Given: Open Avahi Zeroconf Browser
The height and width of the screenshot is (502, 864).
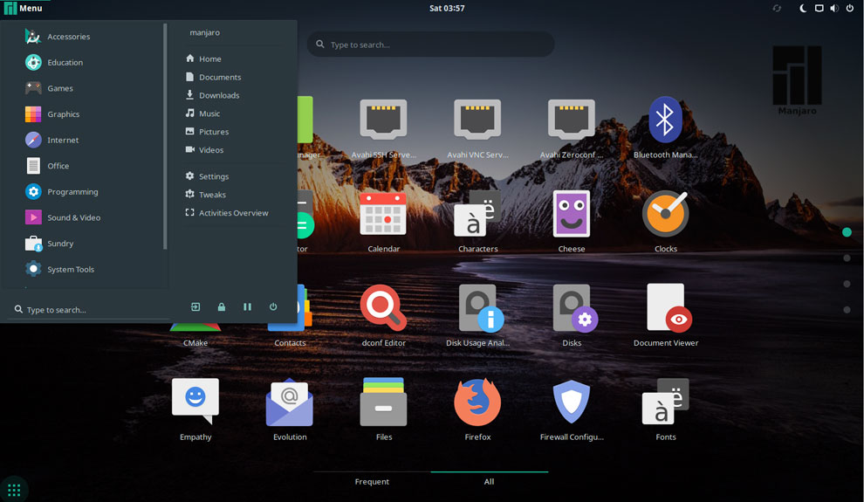Looking at the screenshot, I should (572, 129).
